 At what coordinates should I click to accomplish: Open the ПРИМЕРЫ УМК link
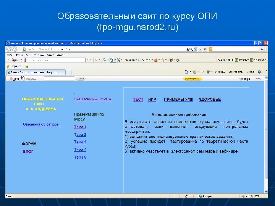(x=178, y=99)
